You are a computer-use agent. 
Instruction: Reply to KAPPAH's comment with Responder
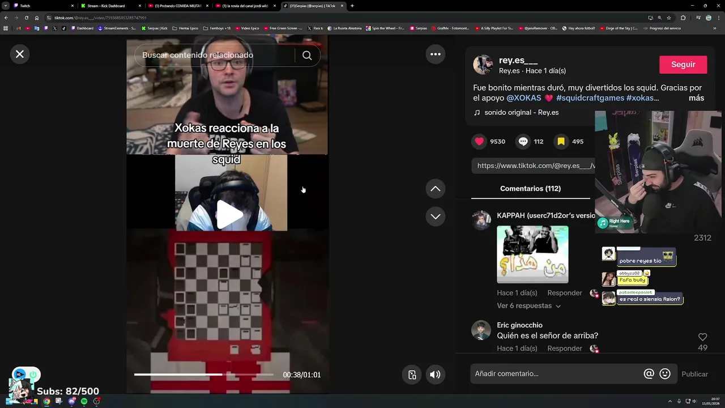(565, 293)
